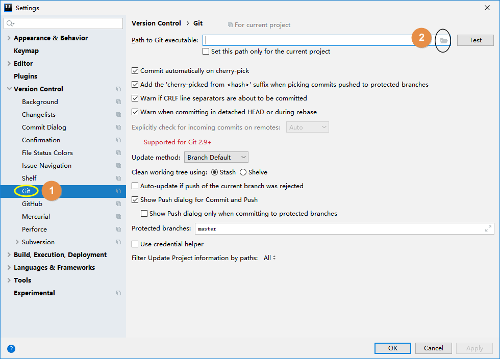This screenshot has height=359, width=500.
Task: Open the Update method dropdown
Action: point(216,158)
